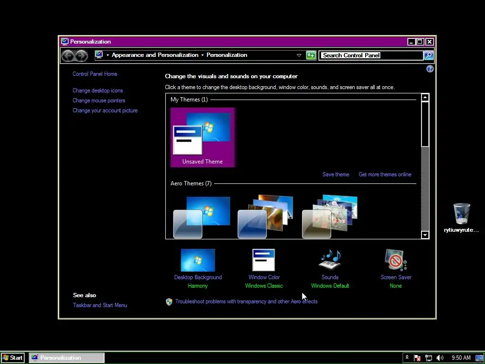Click the green refresh button
485x364 pixels.
(x=311, y=55)
